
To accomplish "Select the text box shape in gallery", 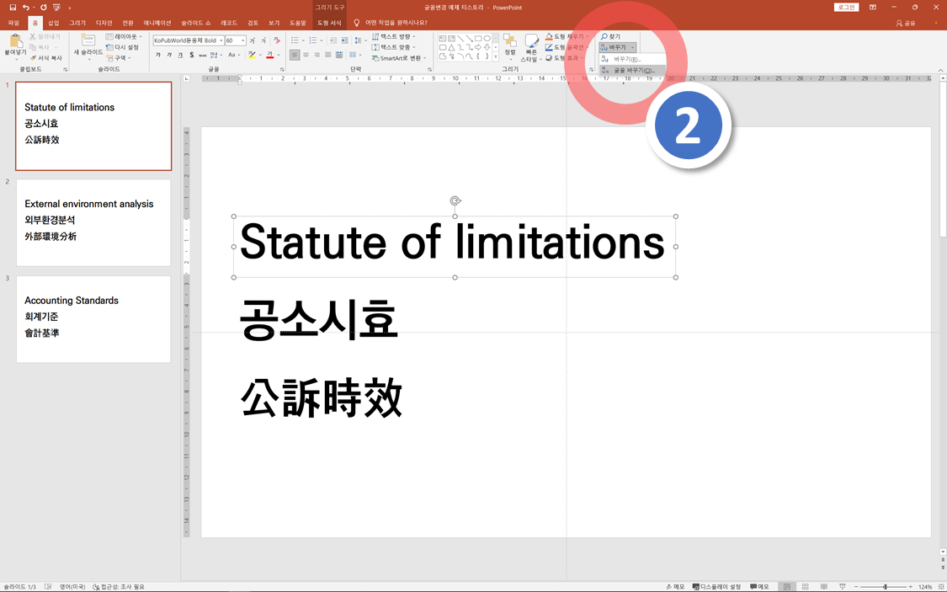I will pyautogui.click(x=442, y=38).
